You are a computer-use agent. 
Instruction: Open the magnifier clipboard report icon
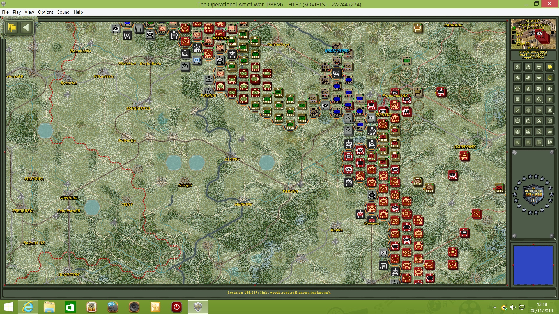pos(528,121)
